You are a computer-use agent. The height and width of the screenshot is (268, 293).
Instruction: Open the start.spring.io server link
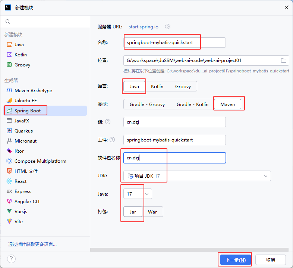[x=144, y=27]
